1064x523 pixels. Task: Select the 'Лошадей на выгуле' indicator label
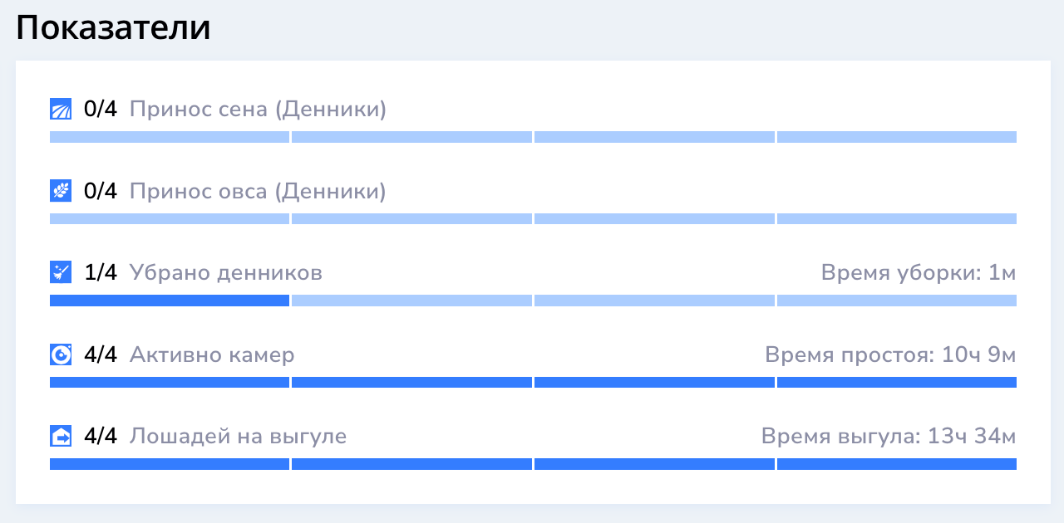pos(238,437)
